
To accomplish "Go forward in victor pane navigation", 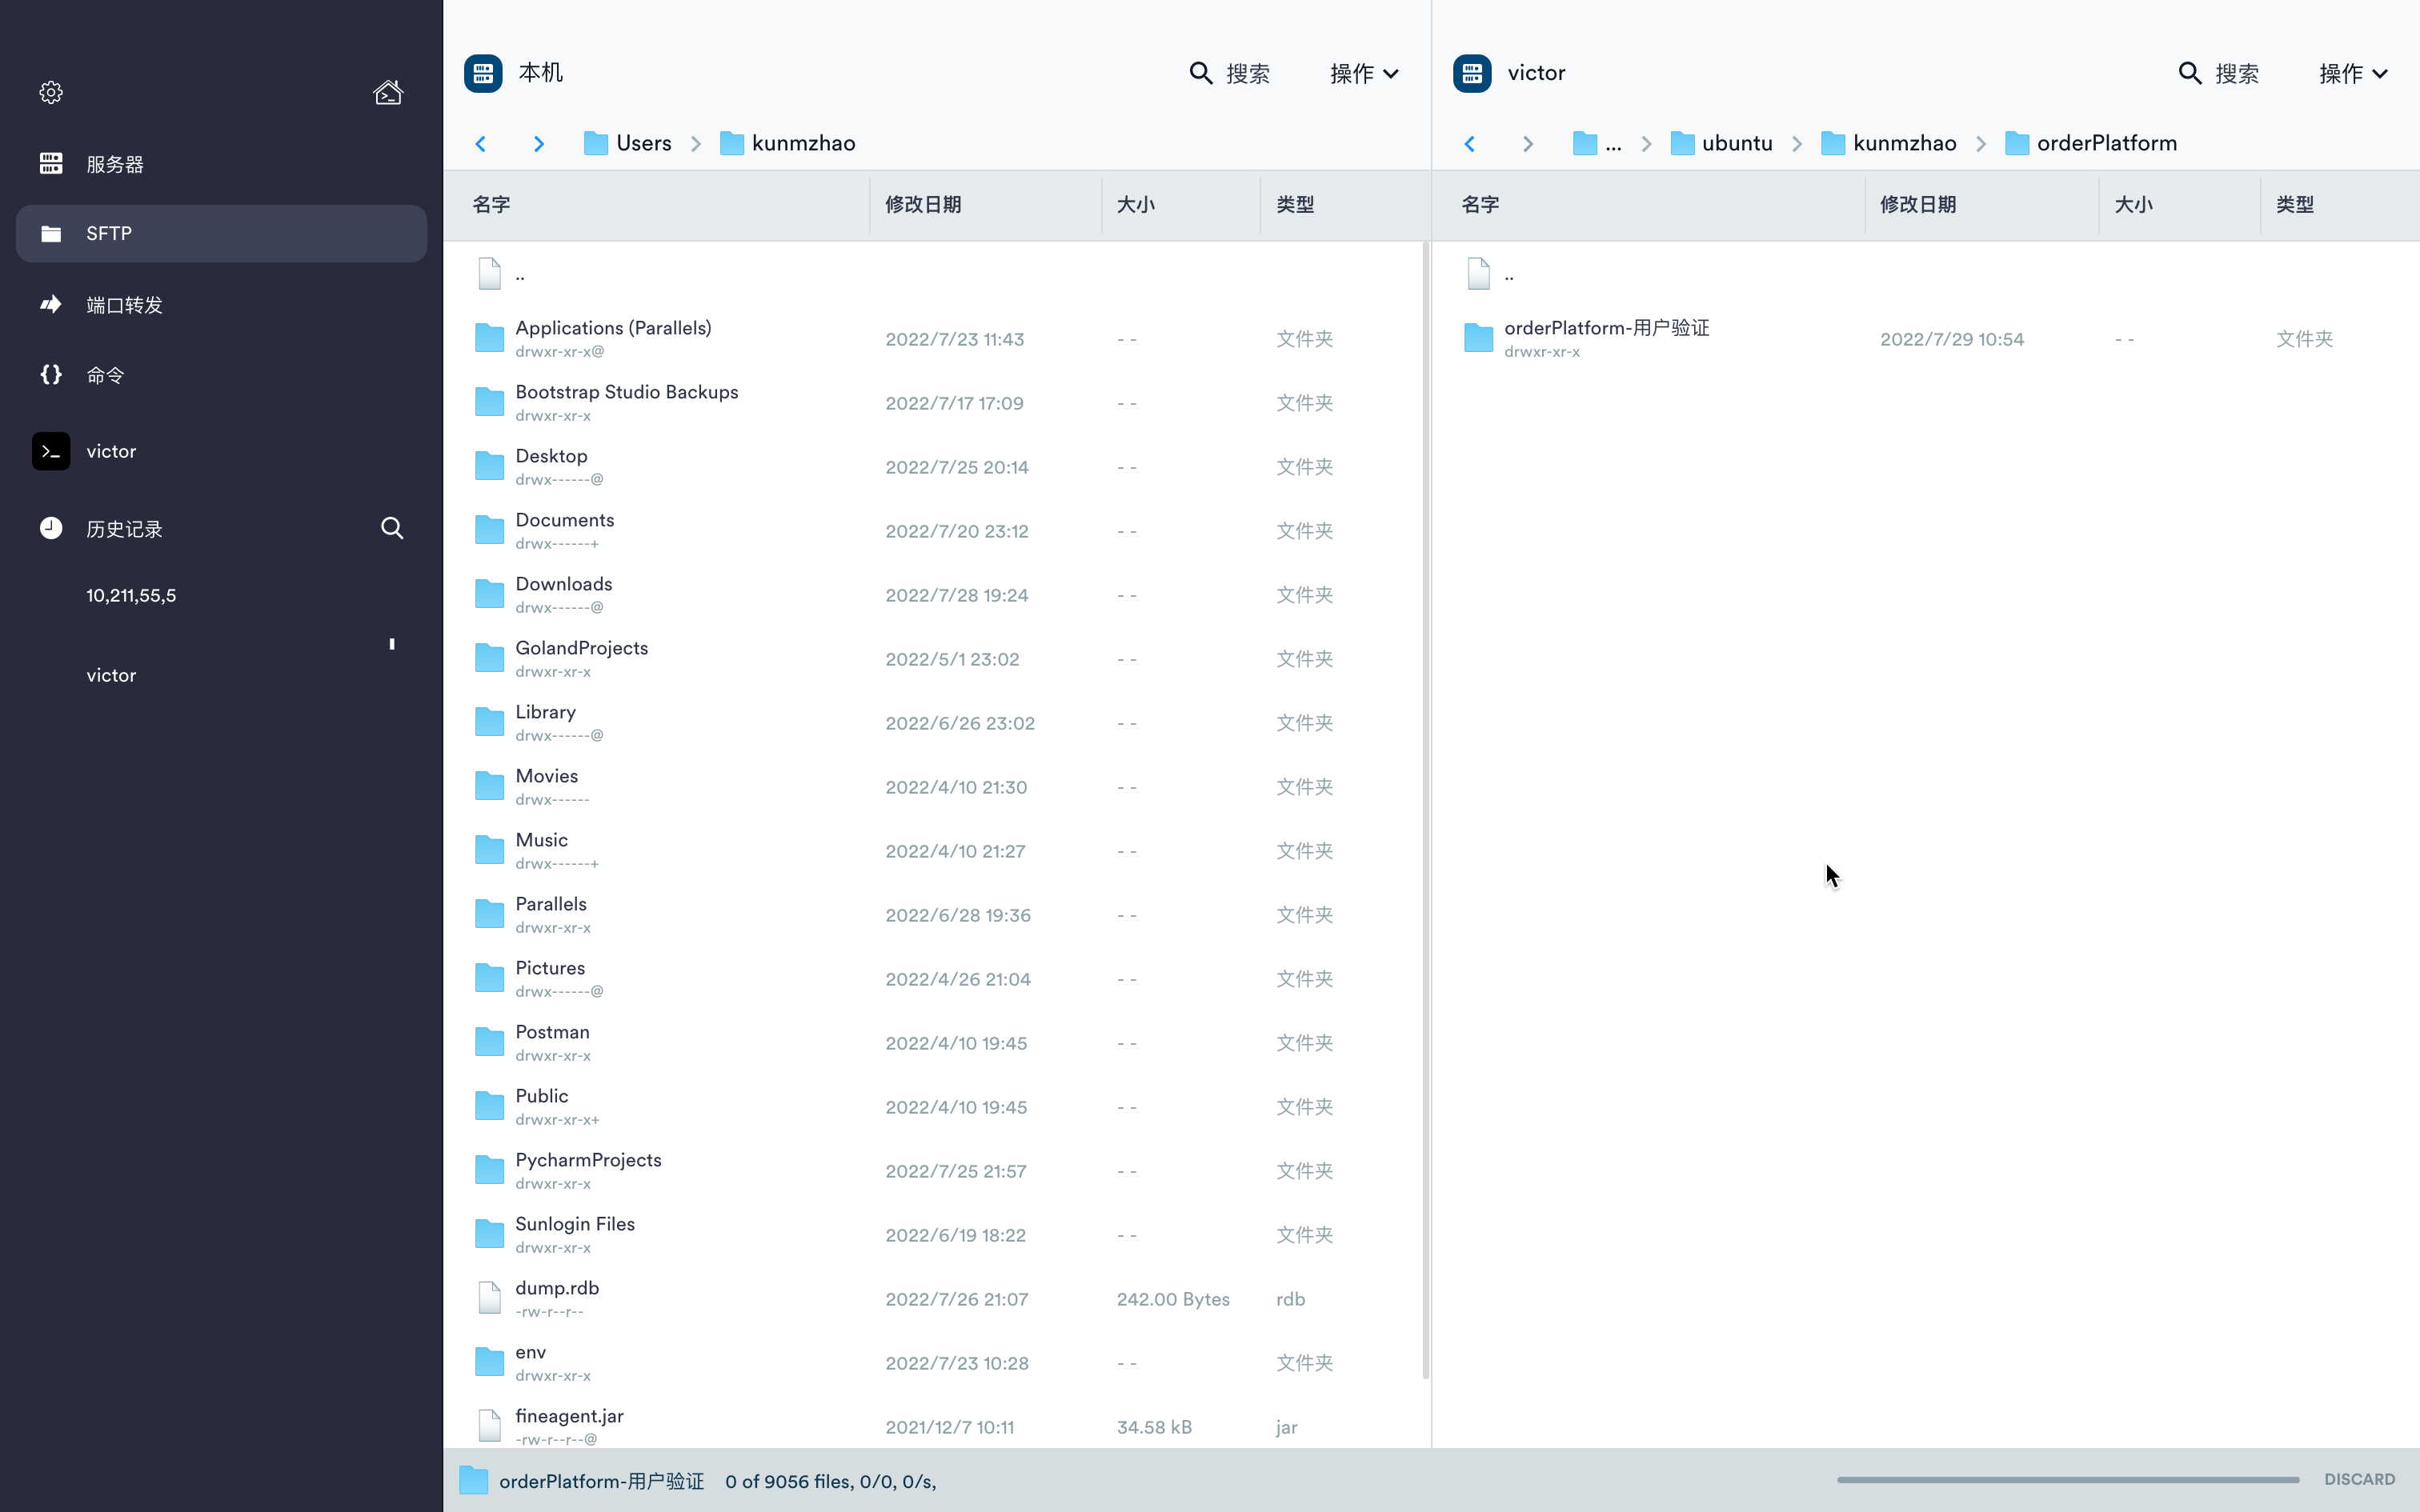I will pyautogui.click(x=1527, y=143).
